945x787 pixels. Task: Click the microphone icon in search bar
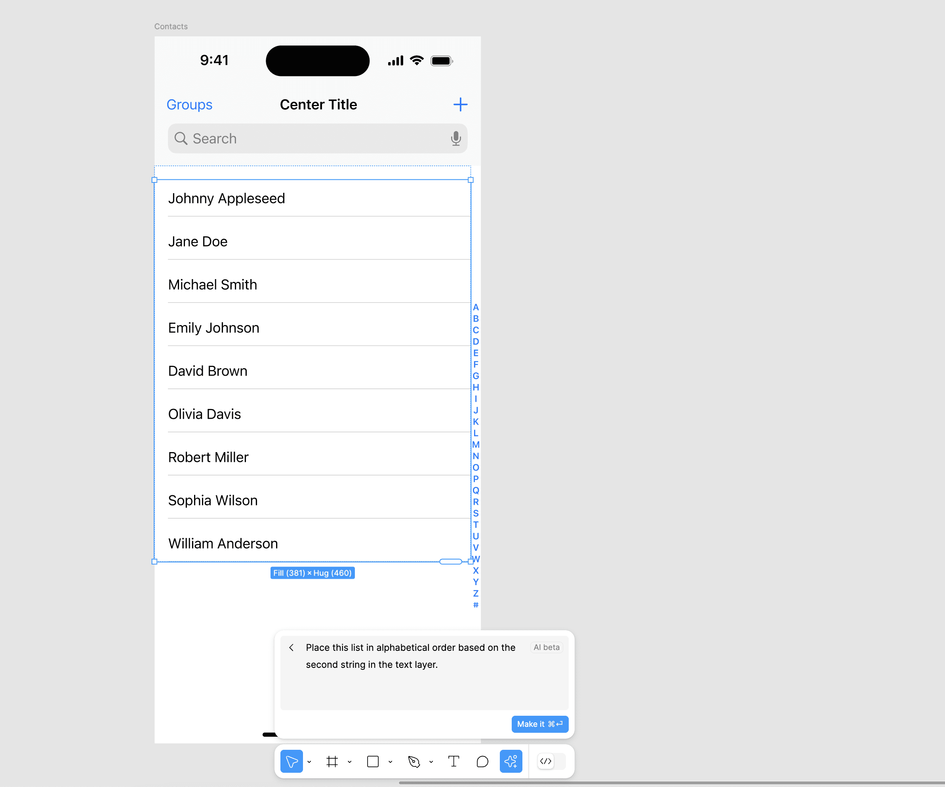(455, 139)
